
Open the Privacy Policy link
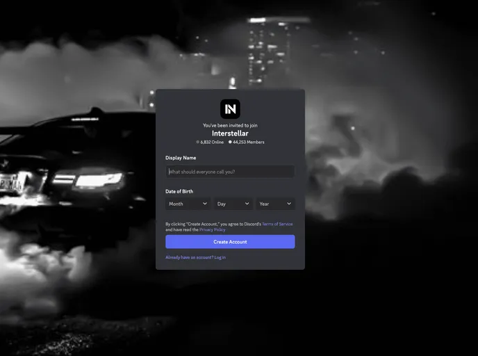(x=212, y=229)
